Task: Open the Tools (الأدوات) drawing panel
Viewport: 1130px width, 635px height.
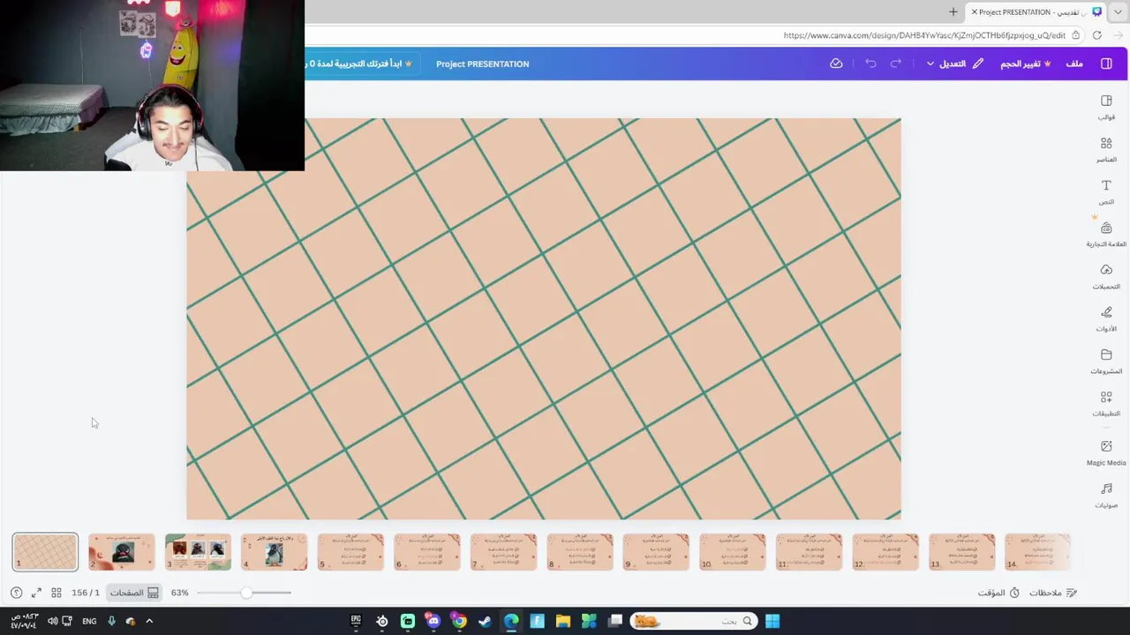Action: [x=1106, y=319]
